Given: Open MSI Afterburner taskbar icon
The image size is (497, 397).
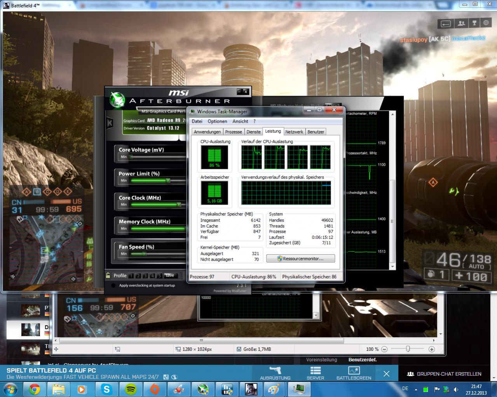Looking at the screenshot, I should point(203,389).
